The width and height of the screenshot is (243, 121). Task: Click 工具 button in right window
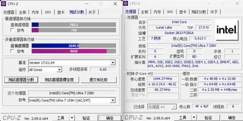(183, 118)
